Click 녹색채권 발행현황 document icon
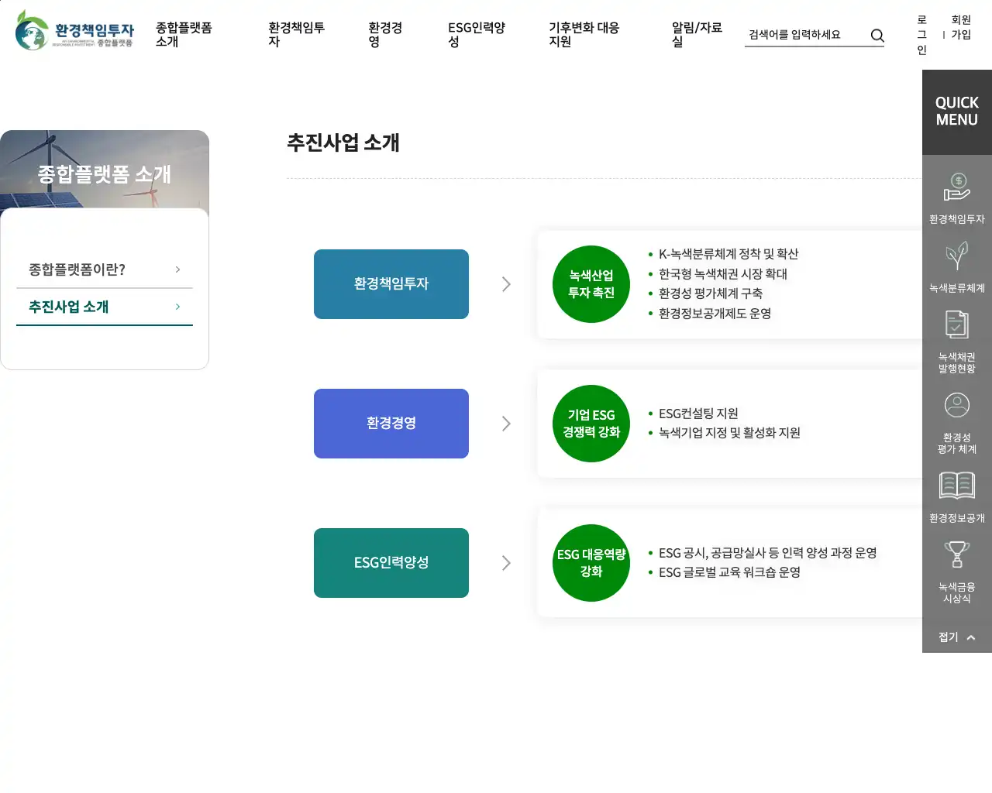This screenshot has height=793, width=992. click(956, 325)
